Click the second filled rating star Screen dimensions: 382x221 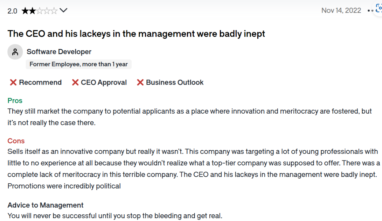(32, 11)
